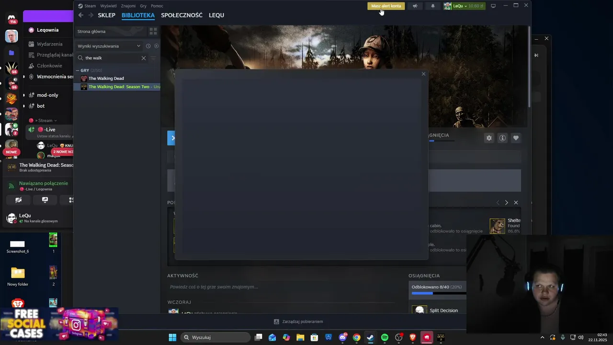Open the LEQU profile tab
Image resolution: width=613 pixels, height=345 pixels.
point(216,15)
